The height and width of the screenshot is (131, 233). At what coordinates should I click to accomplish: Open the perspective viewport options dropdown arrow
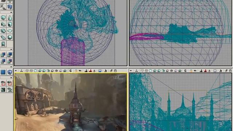point(16,71)
